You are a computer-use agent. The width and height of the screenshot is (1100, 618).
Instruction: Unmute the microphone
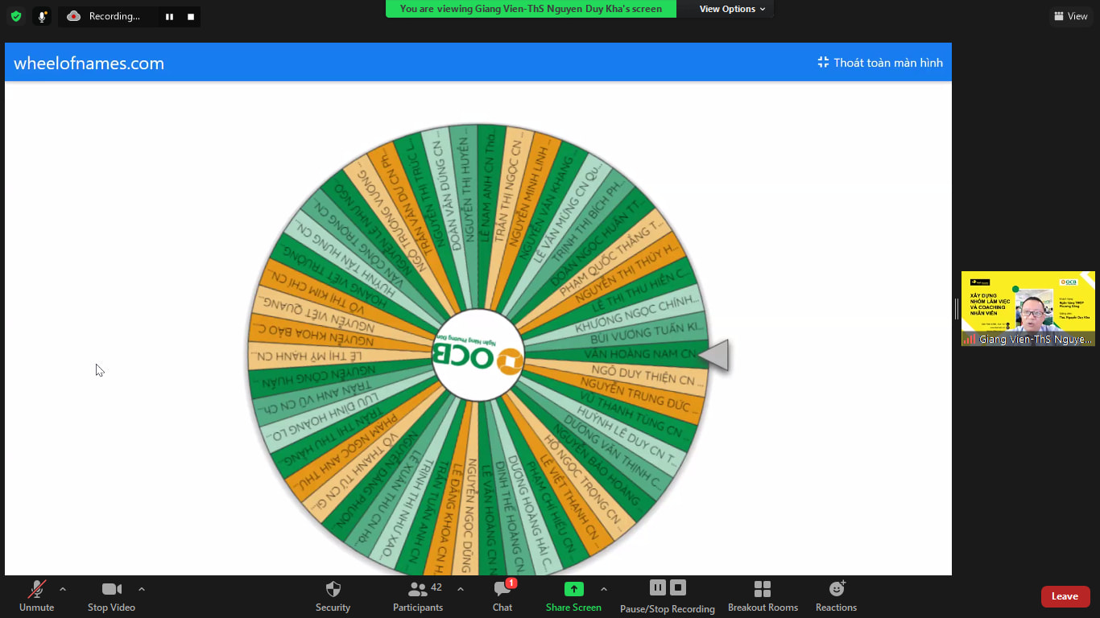[x=36, y=596]
